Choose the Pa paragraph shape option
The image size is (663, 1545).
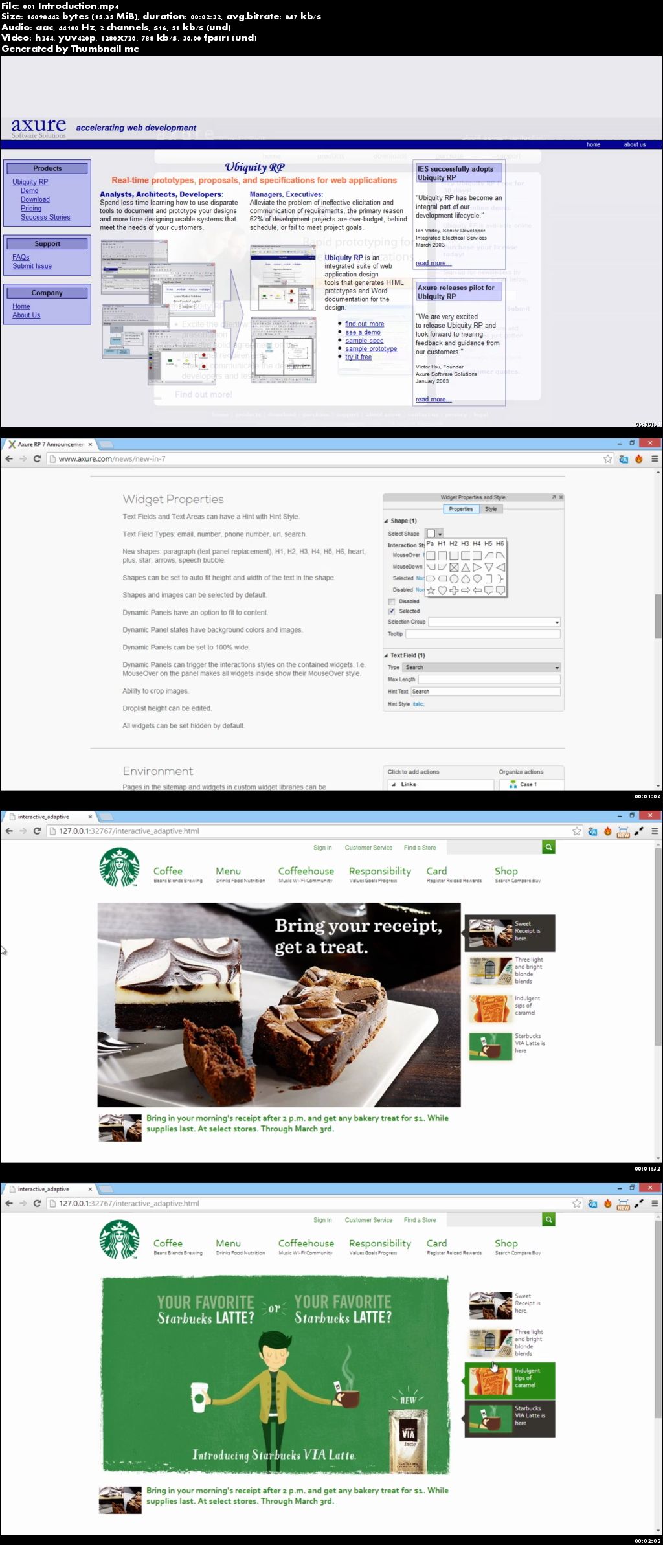(430, 543)
